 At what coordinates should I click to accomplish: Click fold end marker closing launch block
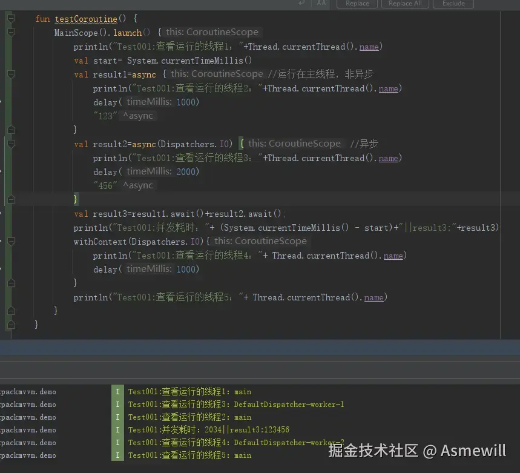tap(11, 311)
